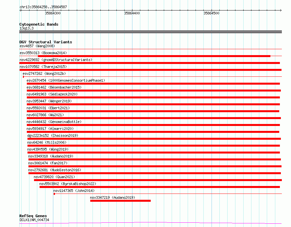Click the RefSeq Genes track title
291x227 pixels.
[x=33, y=216]
